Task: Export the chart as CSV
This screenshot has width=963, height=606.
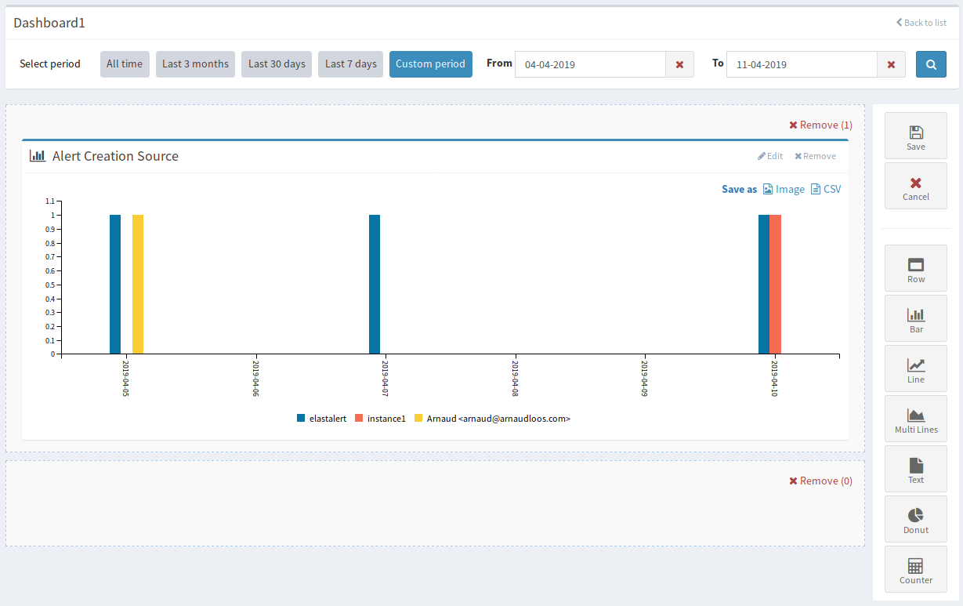Action: coord(826,189)
